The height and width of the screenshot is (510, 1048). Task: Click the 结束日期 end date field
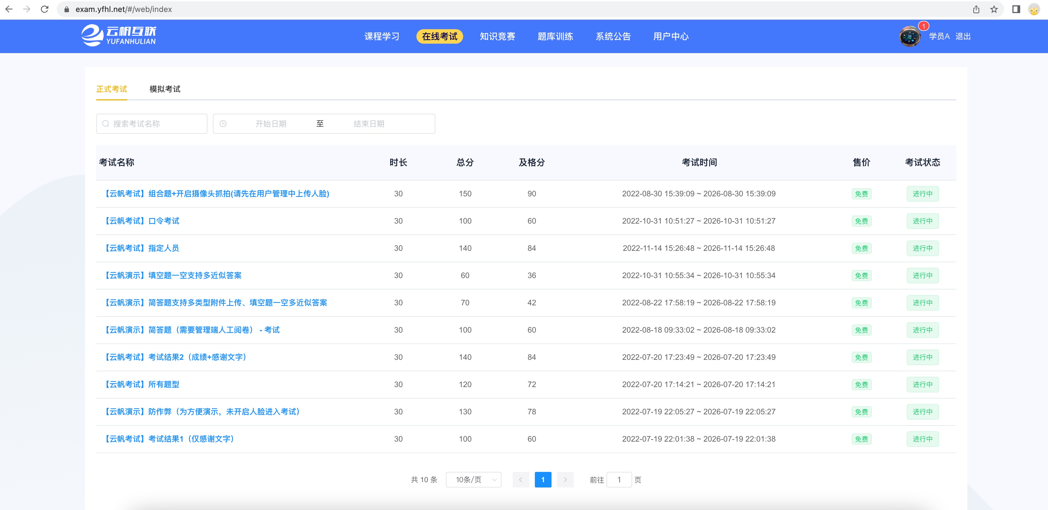[369, 124]
